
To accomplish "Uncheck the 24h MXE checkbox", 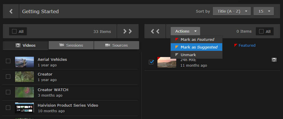I will [151, 62].
